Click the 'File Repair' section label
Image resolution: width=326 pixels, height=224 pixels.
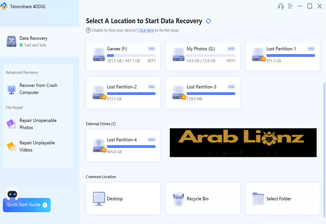14,108
